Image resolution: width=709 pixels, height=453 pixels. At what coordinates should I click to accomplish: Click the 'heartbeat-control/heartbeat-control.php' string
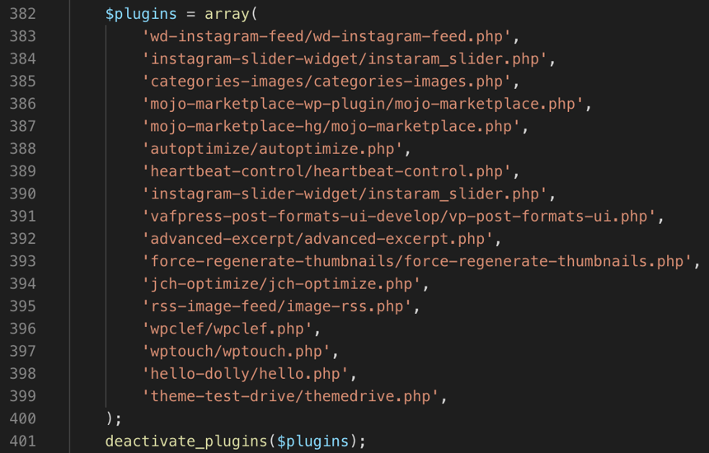[327, 171]
